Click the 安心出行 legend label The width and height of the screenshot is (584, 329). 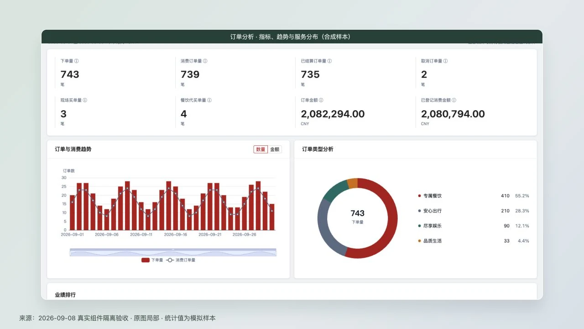click(x=433, y=211)
